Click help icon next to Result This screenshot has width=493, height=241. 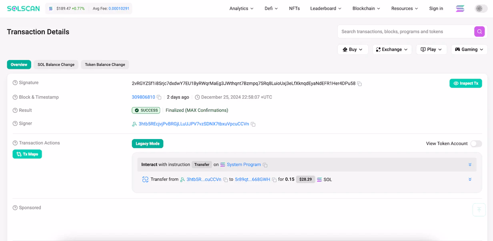[15, 110]
